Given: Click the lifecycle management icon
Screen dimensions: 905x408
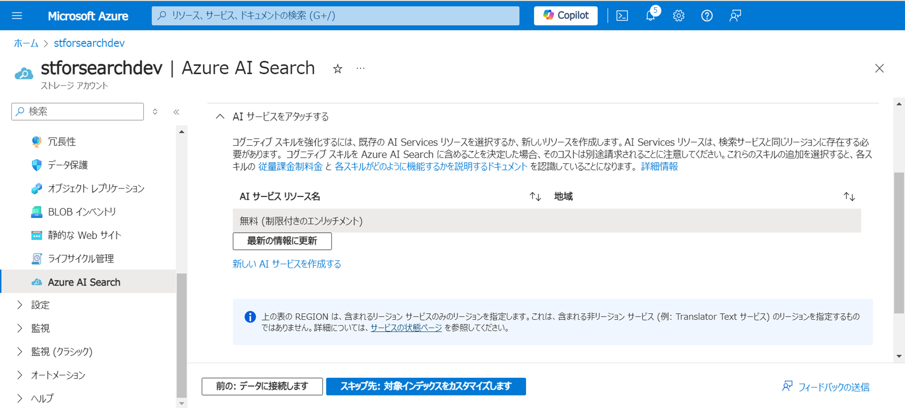Looking at the screenshot, I should tap(37, 258).
